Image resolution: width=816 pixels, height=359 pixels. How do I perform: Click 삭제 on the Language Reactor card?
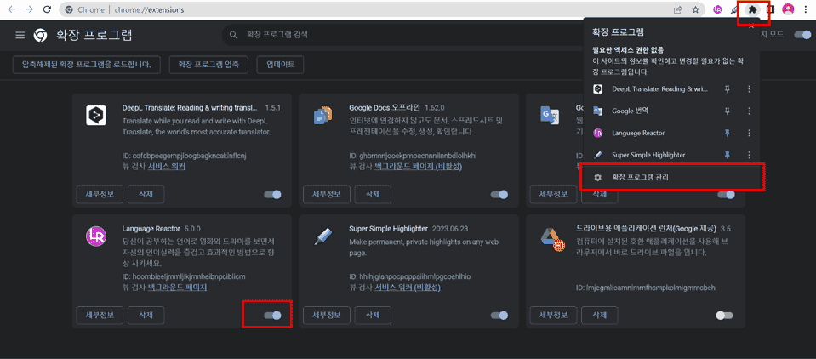coord(146,316)
